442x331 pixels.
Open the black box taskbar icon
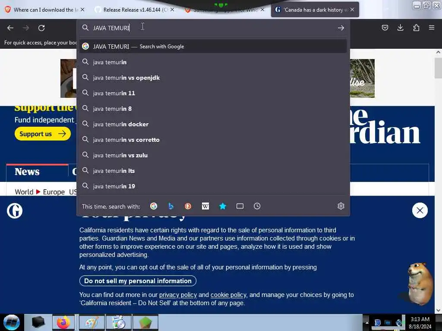[38, 322]
